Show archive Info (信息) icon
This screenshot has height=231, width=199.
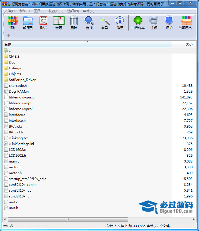120,22
